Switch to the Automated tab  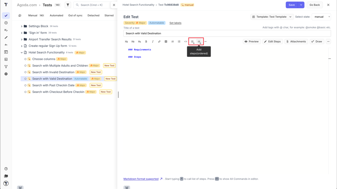56,15
